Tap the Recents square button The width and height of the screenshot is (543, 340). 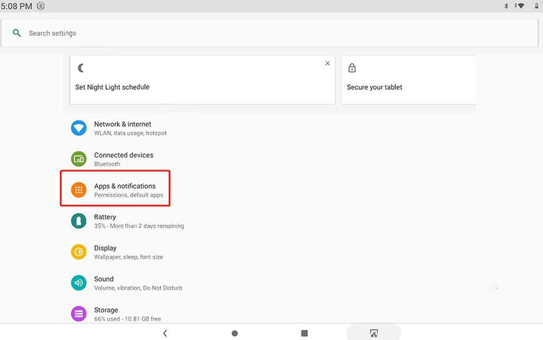click(x=305, y=333)
